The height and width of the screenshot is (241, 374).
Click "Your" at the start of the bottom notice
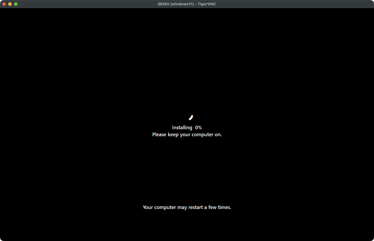click(x=148, y=207)
